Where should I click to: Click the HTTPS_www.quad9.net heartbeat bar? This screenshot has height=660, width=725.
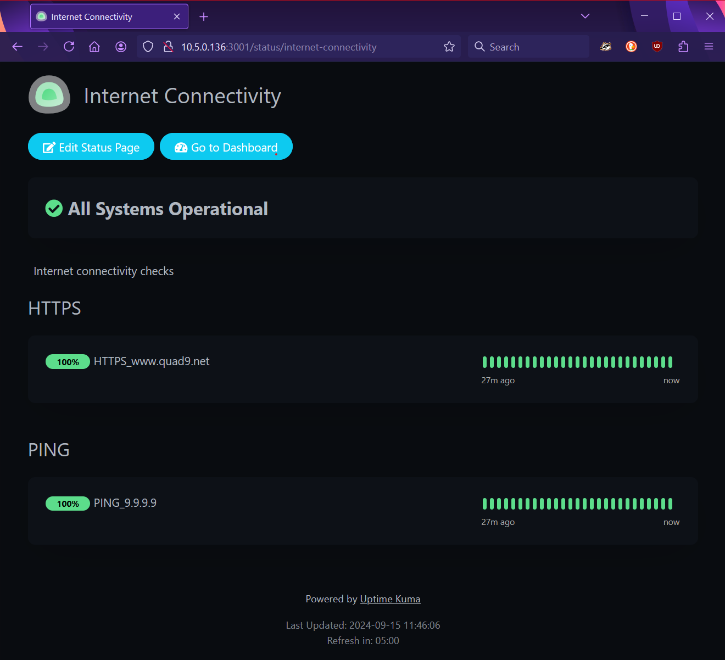(577, 362)
